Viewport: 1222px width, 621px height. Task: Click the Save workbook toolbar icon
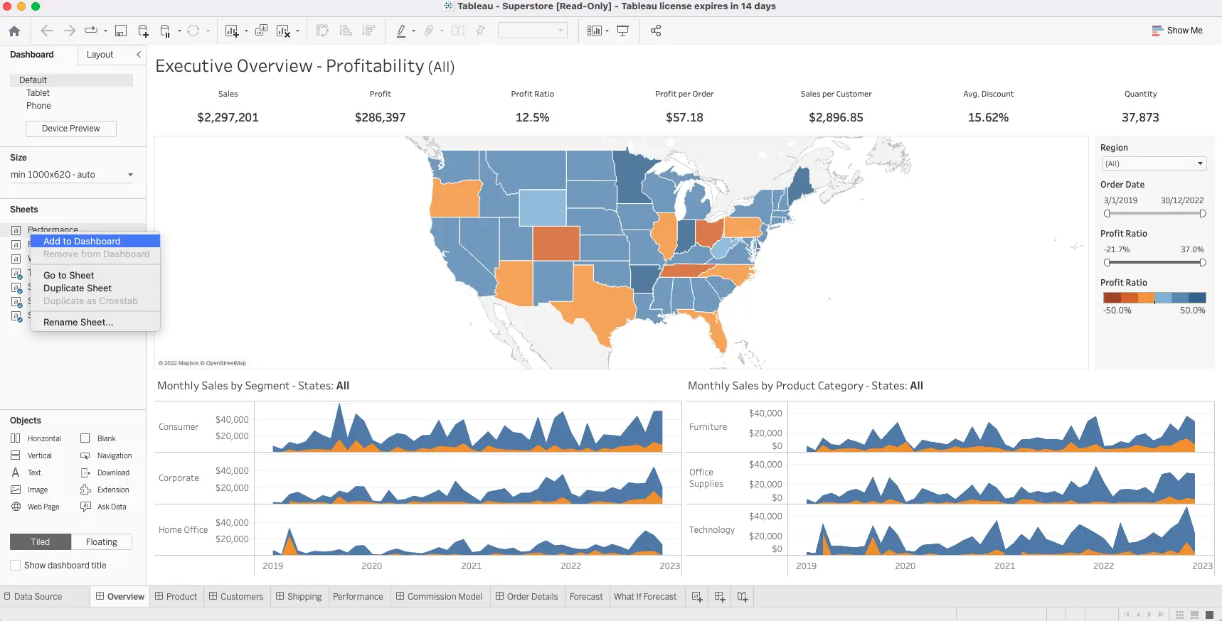point(121,31)
